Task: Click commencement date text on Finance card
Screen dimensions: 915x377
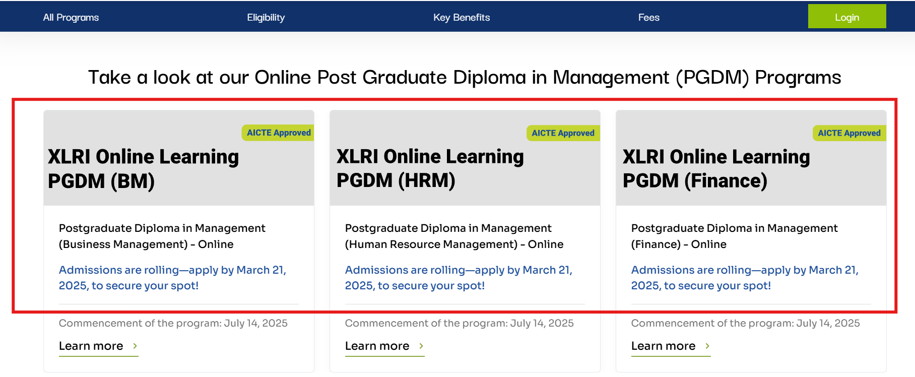Action: coord(746,323)
